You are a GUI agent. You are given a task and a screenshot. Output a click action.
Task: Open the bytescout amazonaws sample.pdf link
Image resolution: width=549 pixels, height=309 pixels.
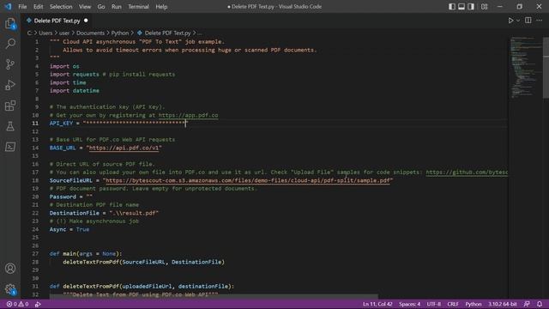[248, 180]
